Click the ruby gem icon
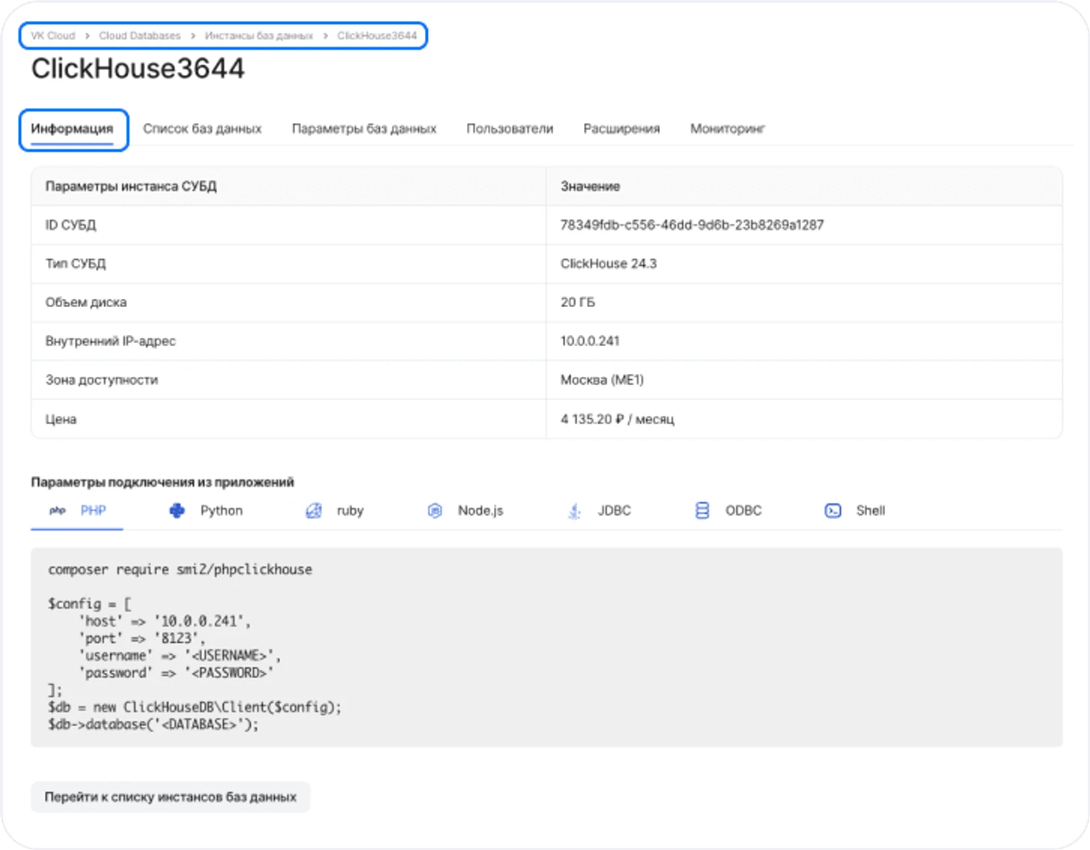The height and width of the screenshot is (850, 1090). (314, 511)
